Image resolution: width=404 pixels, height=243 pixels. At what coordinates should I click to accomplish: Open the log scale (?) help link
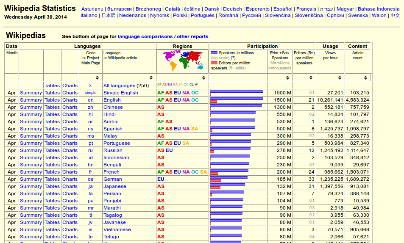[233, 58]
